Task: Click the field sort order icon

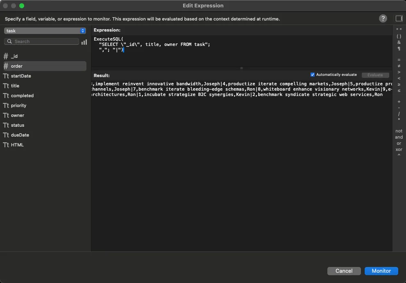Action: pyautogui.click(x=84, y=42)
